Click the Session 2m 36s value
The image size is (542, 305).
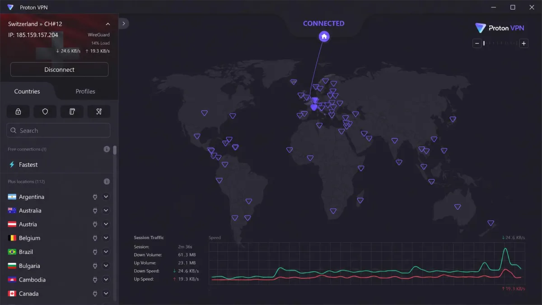pyautogui.click(x=185, y=247)
